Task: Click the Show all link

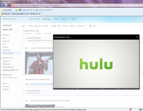Action: tap(48, 33)
